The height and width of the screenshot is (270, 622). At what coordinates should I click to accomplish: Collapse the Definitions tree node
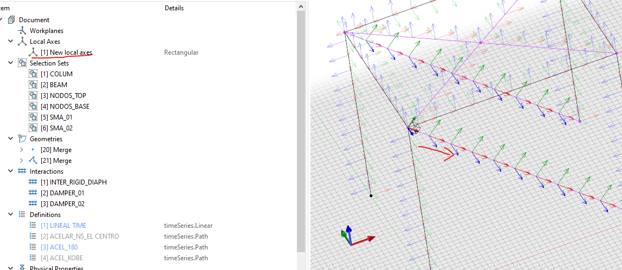tap(10, 215)
